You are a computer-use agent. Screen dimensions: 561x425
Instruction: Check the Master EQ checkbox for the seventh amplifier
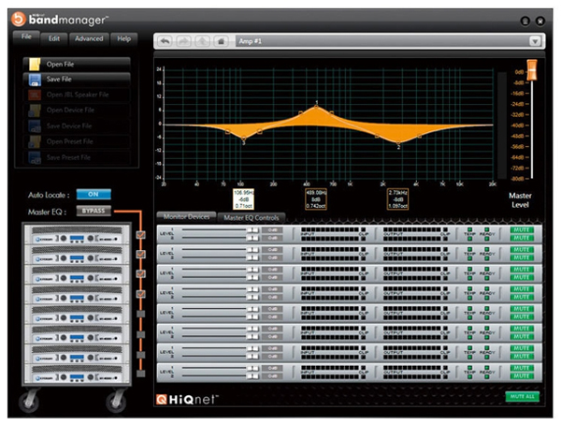pos(141,355)
